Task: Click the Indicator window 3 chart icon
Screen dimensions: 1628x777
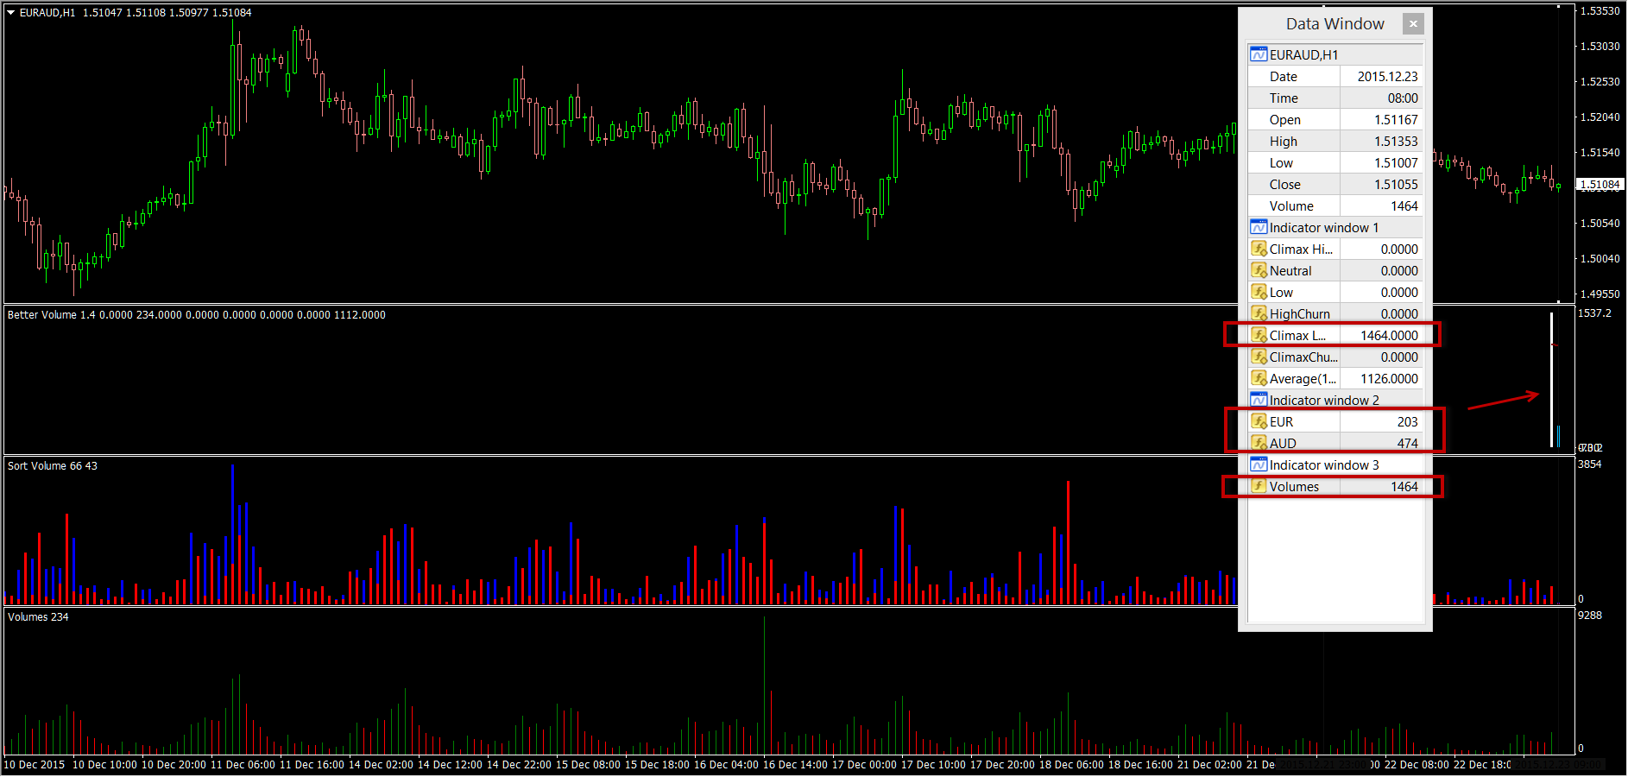Action: [x=1259, y=464]
